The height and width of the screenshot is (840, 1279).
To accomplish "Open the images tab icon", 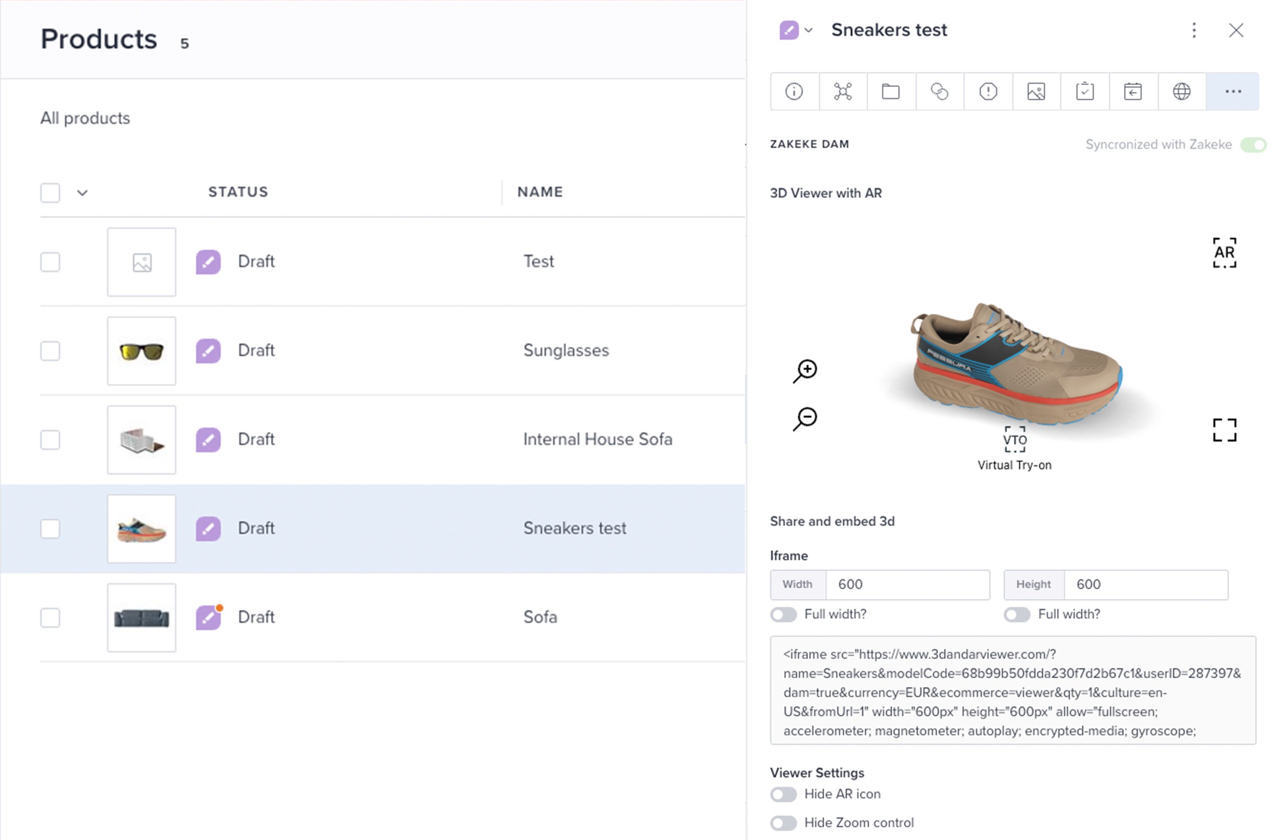I will [1035, 91].
